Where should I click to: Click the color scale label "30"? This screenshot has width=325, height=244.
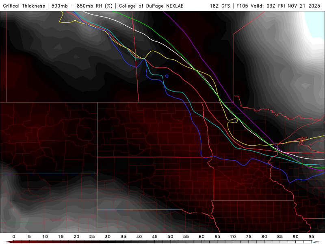coord(108,237)
